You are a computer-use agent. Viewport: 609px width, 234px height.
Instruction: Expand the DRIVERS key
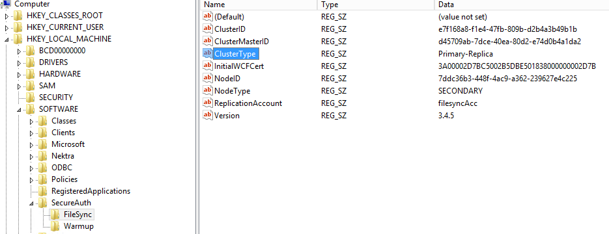tap(20, 63)
